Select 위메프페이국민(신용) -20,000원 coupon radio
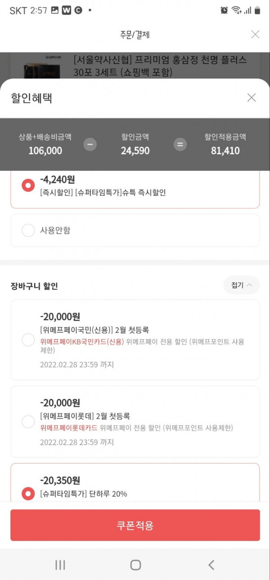 click(28, 340)
